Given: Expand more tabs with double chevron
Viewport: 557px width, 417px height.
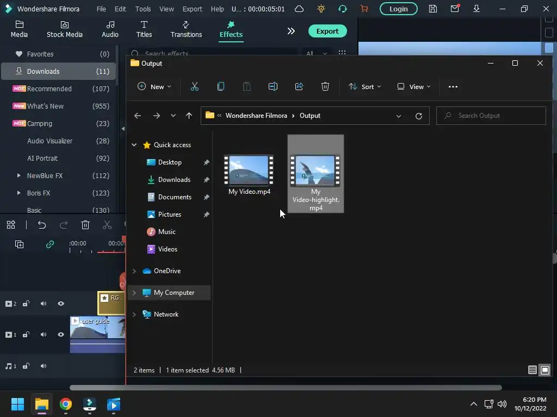Looking at the screenshot, I should pos(291,31).
